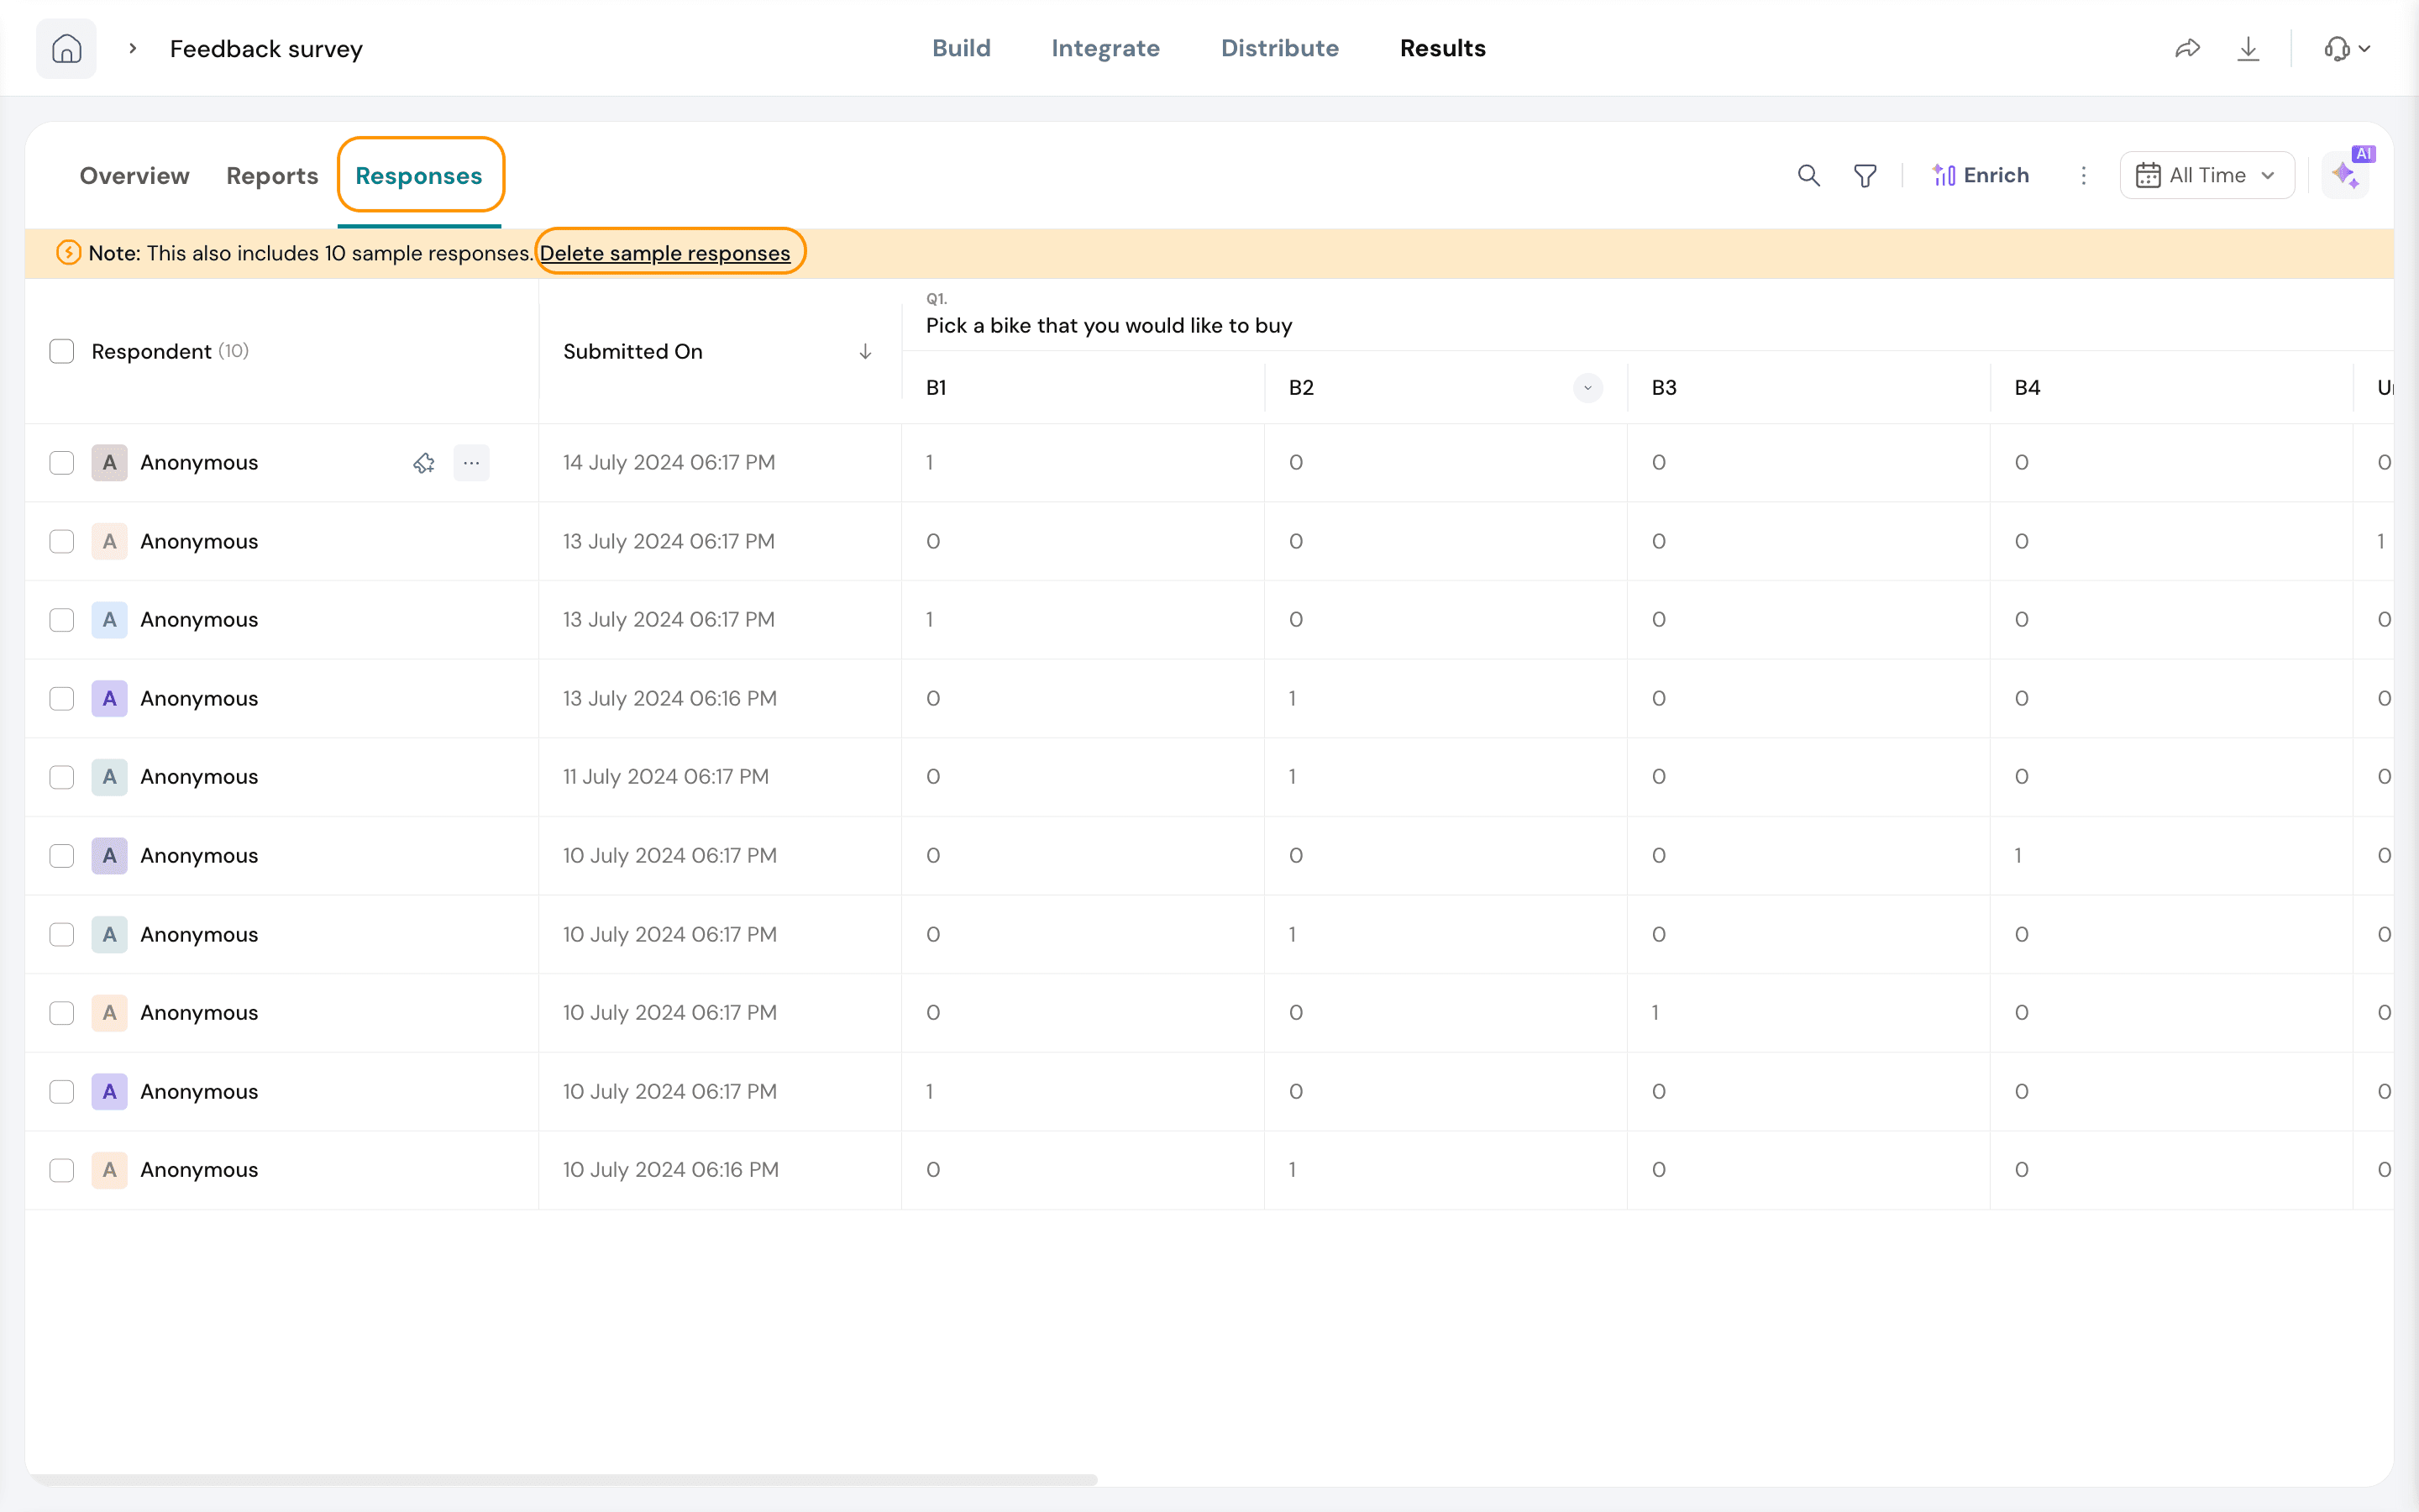
Task: Open the headset support menu
Action: pos(2347,48)
